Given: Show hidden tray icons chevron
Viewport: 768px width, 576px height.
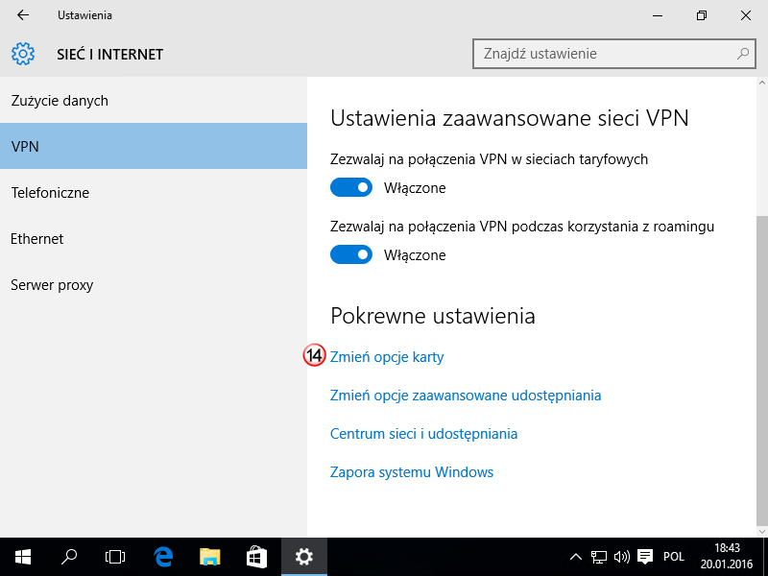Looking at the screenshot, I should (x=575, y=557).
